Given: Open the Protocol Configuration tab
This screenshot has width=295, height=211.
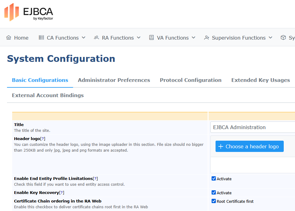Looking at the screenshot, I should 191,80.
